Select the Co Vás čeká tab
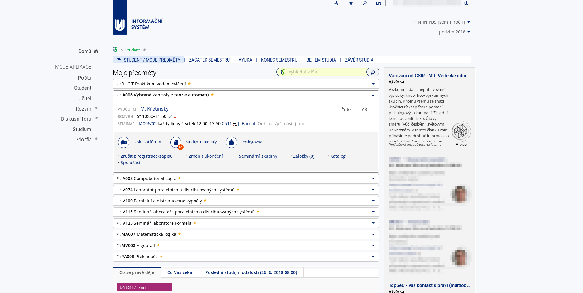 pos(180,272)
